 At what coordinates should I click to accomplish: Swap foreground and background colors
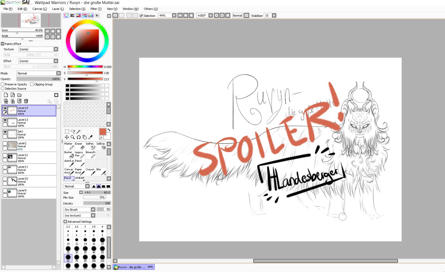click(109, 130)
